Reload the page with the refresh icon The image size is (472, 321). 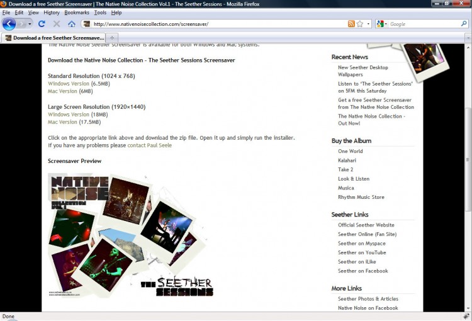[42, 24]
